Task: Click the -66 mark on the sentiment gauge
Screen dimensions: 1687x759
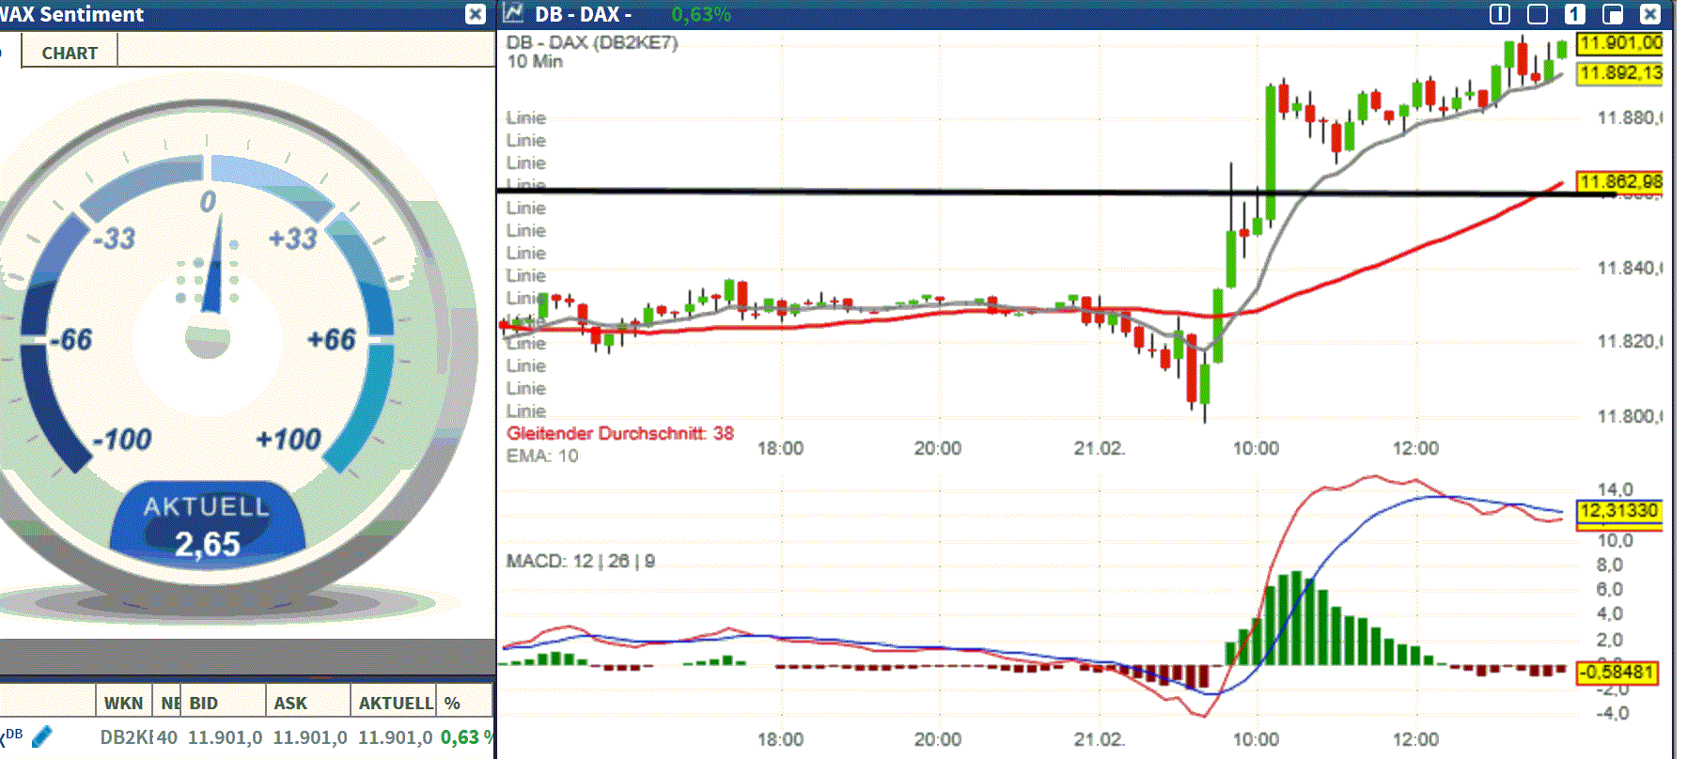Action: [71, 339]
